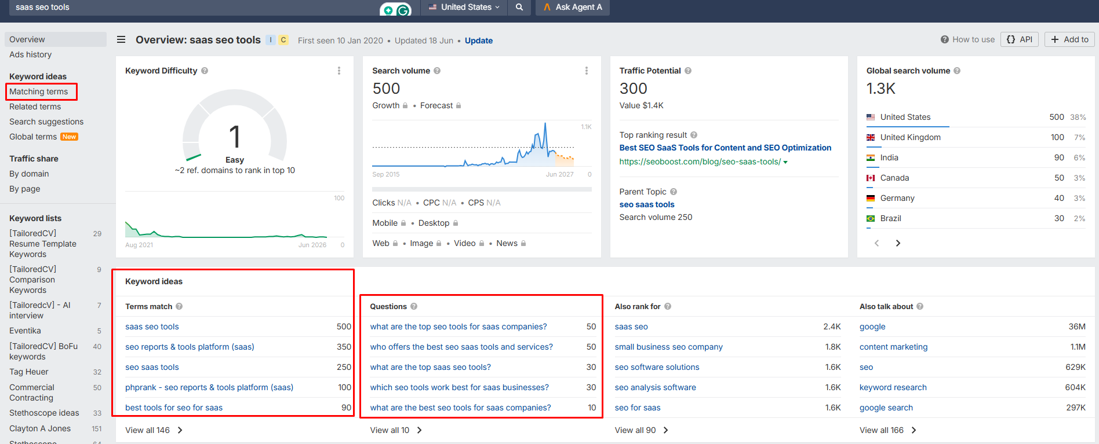Open Related terms in the sidebar
This screenshot has width=1099, height=444.
point(35,107)
